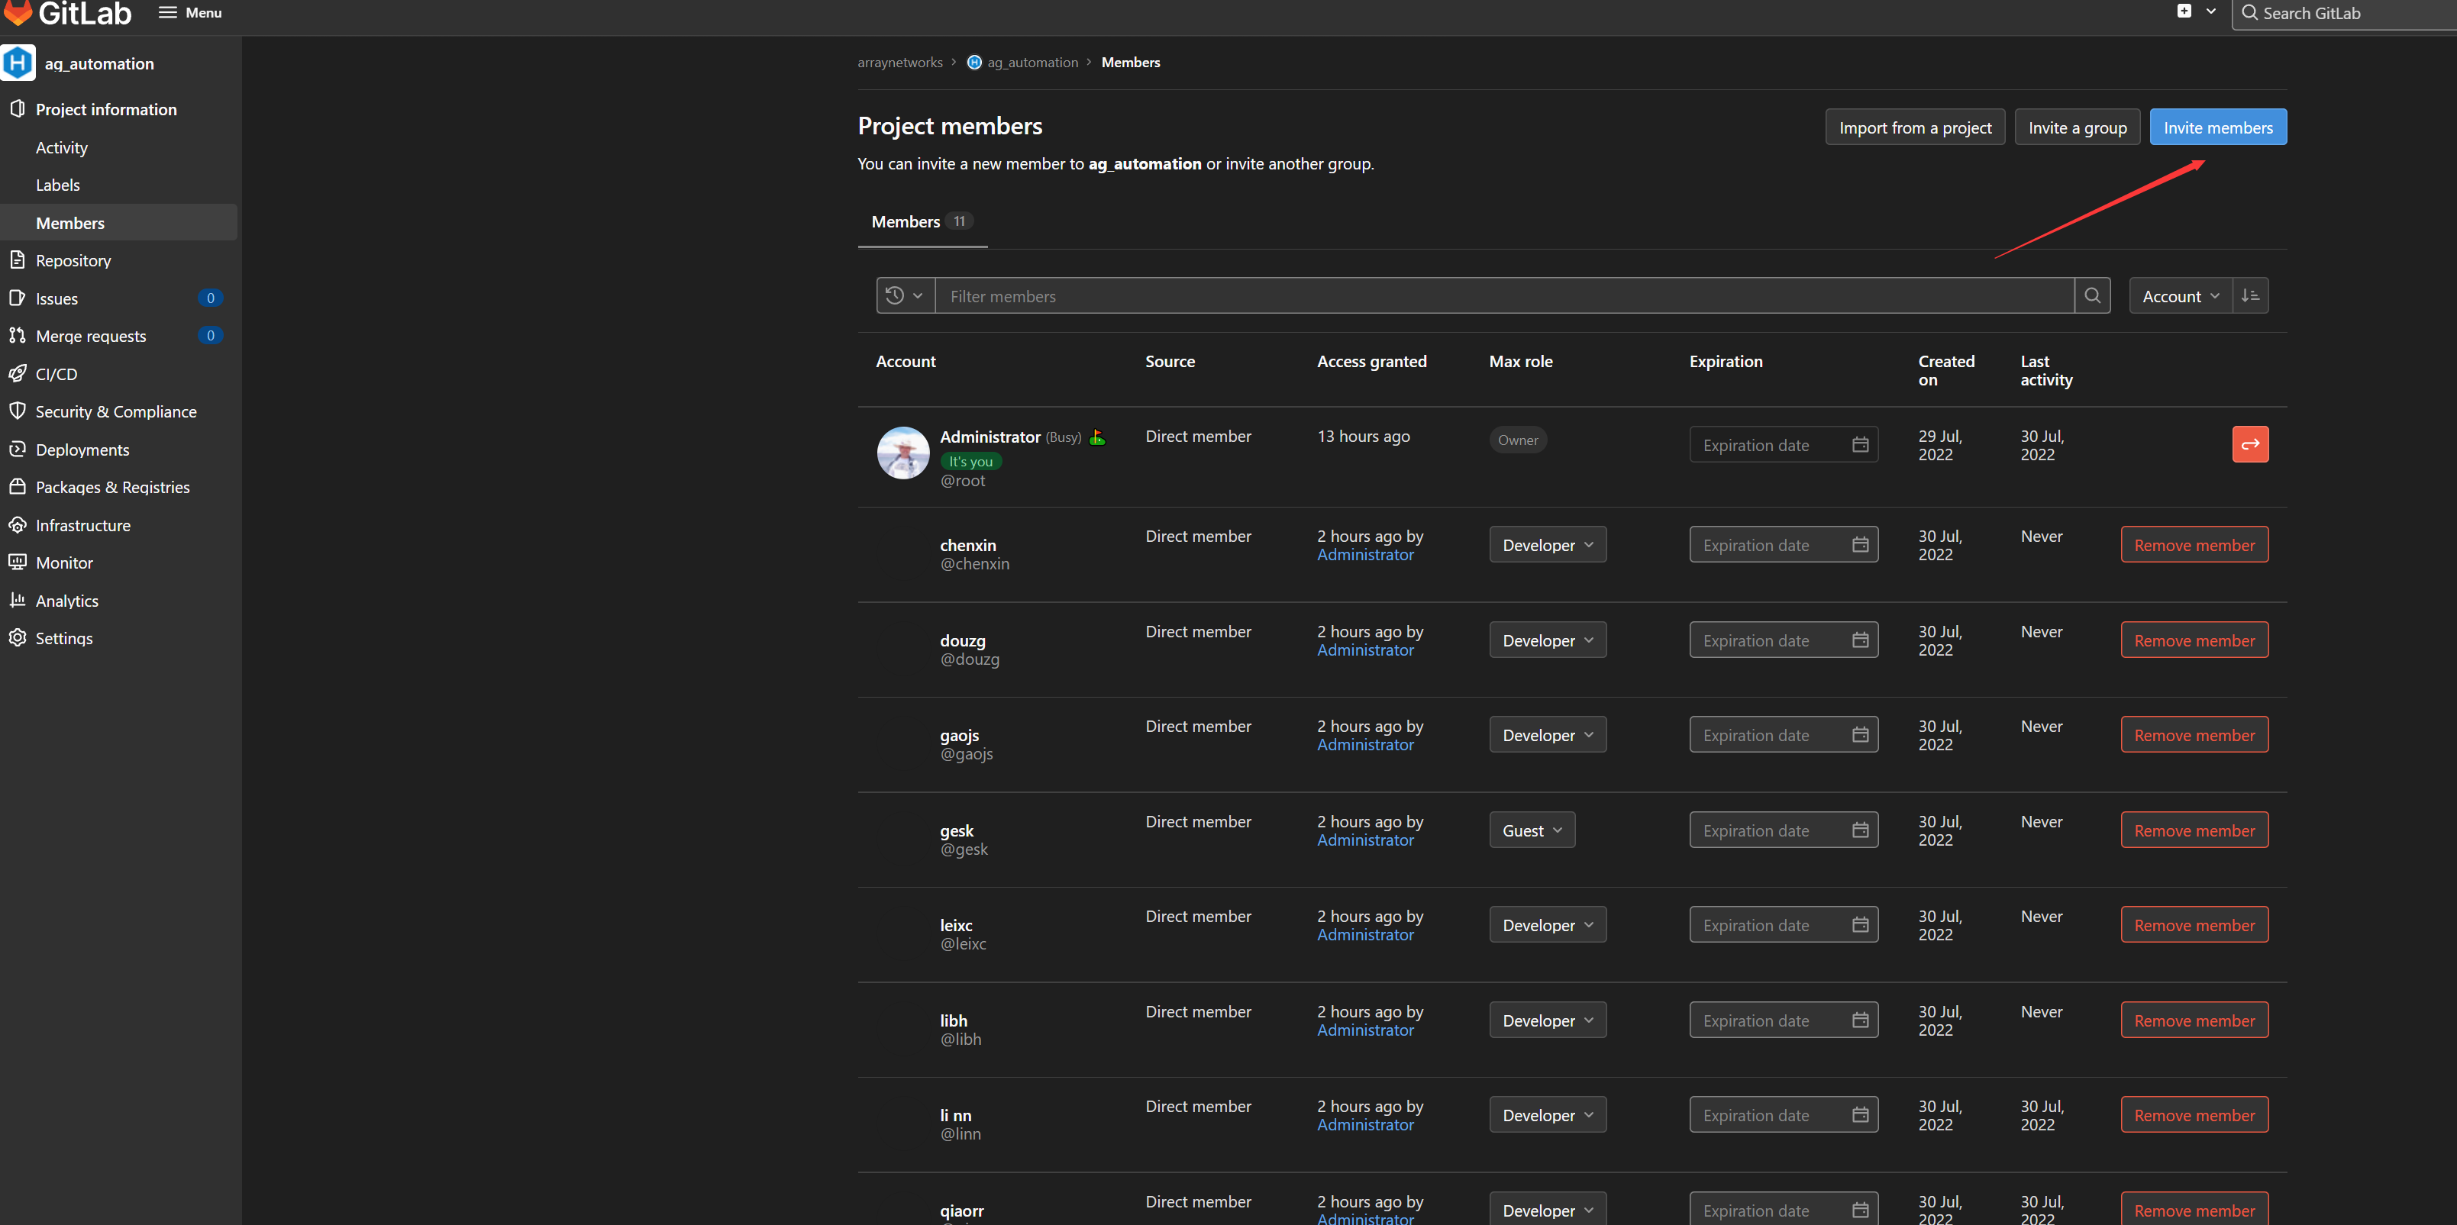Expand the Developer role dropdown for chenxin

pos(1546,544)
